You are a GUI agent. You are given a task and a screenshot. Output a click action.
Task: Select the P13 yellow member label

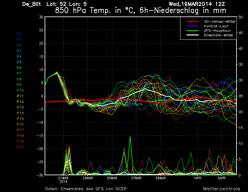tap(20, 107)
